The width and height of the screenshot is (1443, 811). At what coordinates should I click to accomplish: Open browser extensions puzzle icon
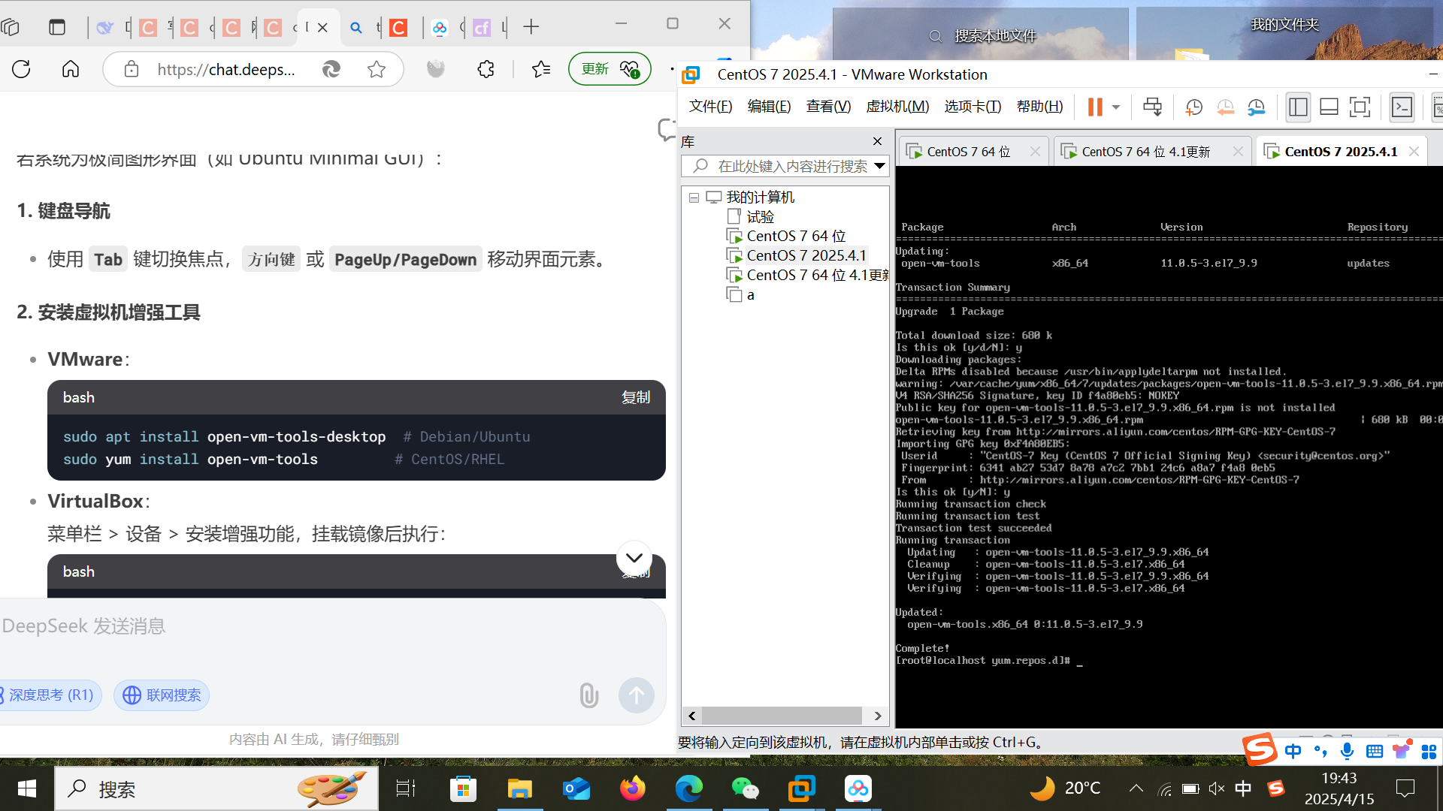tap(486, 70)
